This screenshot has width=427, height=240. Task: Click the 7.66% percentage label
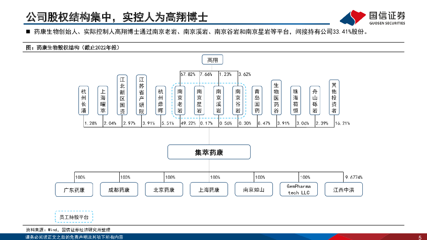(x=206, y=74)
